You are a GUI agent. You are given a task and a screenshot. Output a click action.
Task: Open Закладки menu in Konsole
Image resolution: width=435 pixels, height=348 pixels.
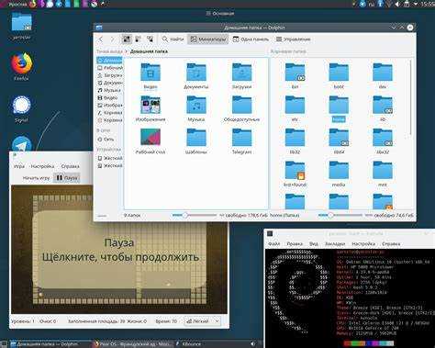335,243
